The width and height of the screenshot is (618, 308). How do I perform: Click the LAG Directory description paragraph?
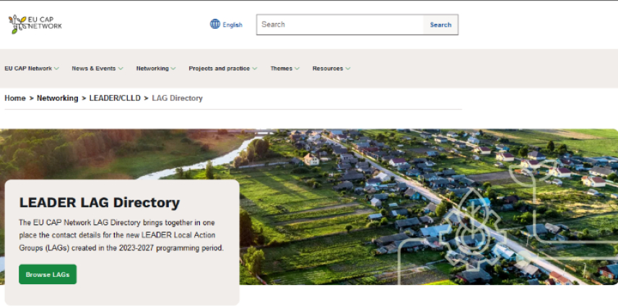coord(121,235)
